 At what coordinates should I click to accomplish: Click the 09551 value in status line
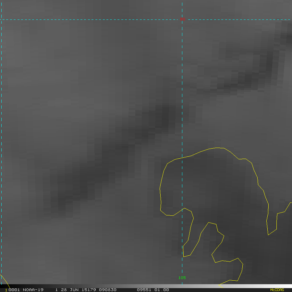(143, 290)
